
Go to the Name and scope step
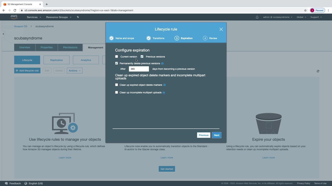tap(122, 38)
